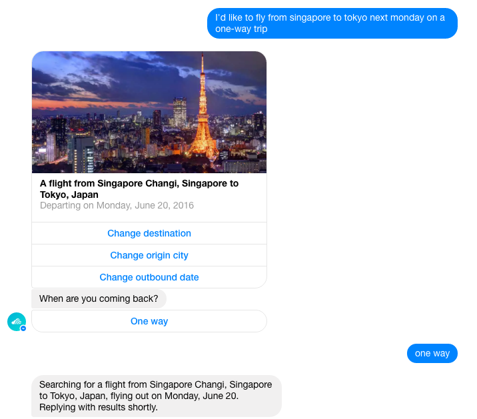Click the card title about the Singapore Changi flight
The height and width of the screenshot is (419, 477).
pos(139,189)
